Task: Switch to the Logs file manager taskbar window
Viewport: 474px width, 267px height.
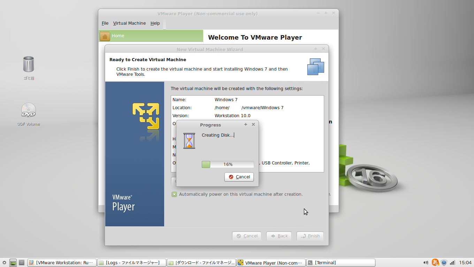Action: pyautogui.click(x=131, y=263)
